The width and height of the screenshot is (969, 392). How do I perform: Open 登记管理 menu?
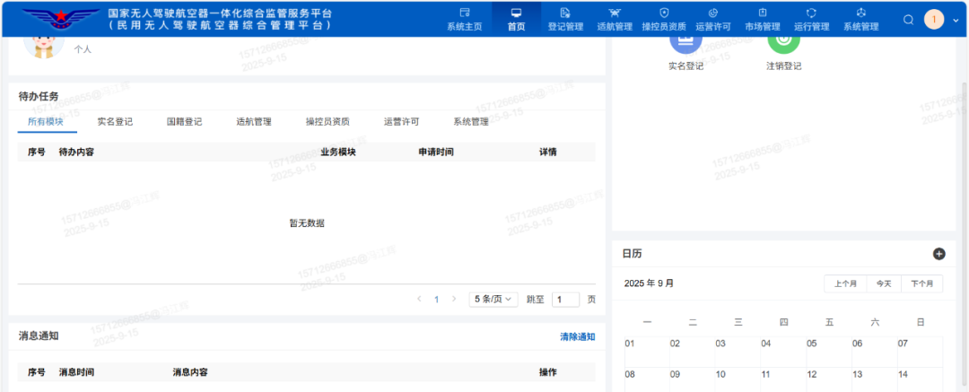coord(565,20)
